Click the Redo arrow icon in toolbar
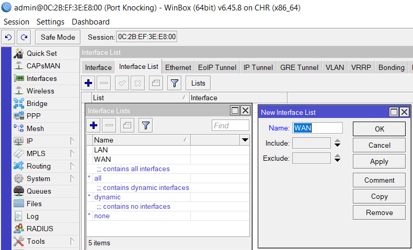This screenshot has width=413, height=250. pyautogui.click(x=24, y=37)
